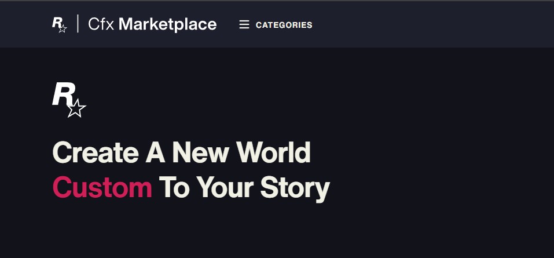Click the Rockstar logo in the header
The image size is (554, 258).
point(60,24)
